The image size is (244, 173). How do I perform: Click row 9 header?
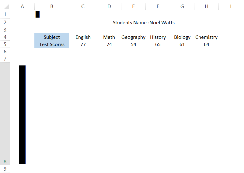[5, 169]
